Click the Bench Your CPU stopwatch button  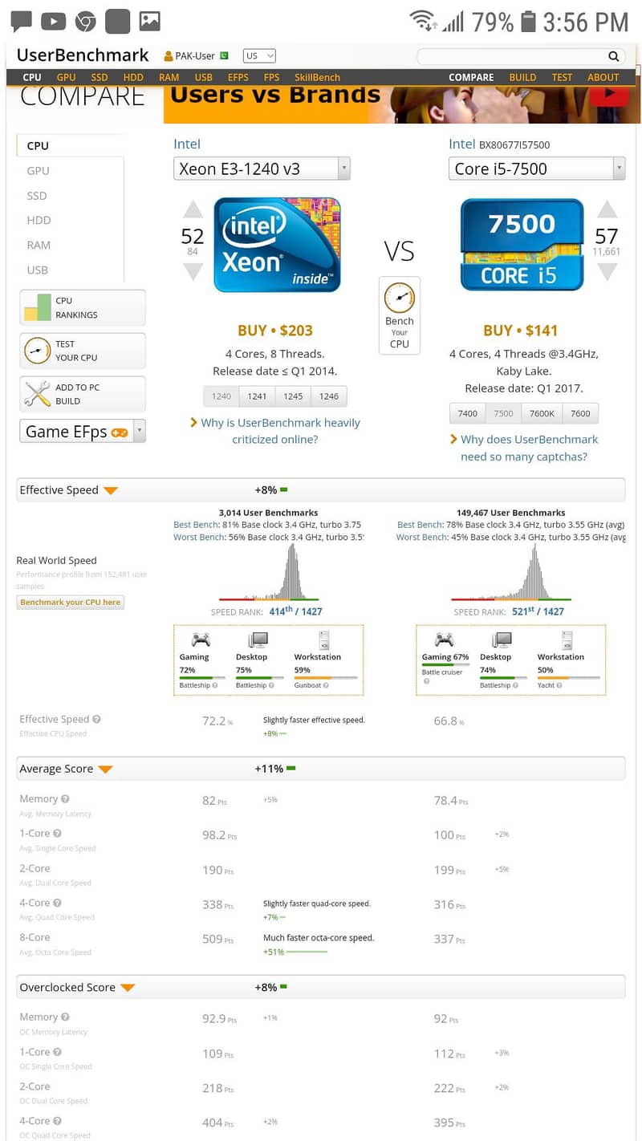coord(400,315)
